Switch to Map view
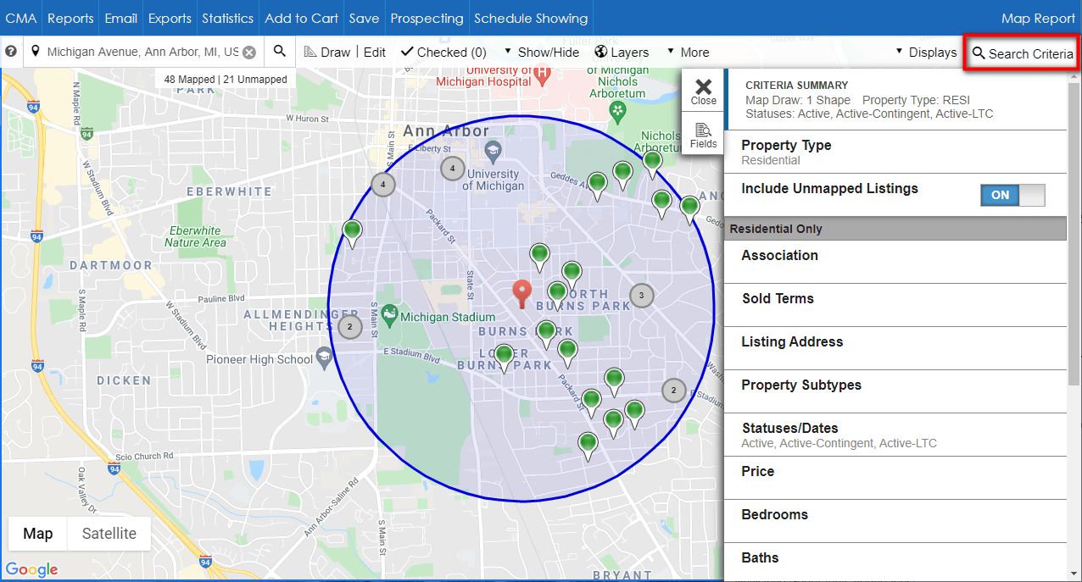1082x582 pixels. (37, 534)
